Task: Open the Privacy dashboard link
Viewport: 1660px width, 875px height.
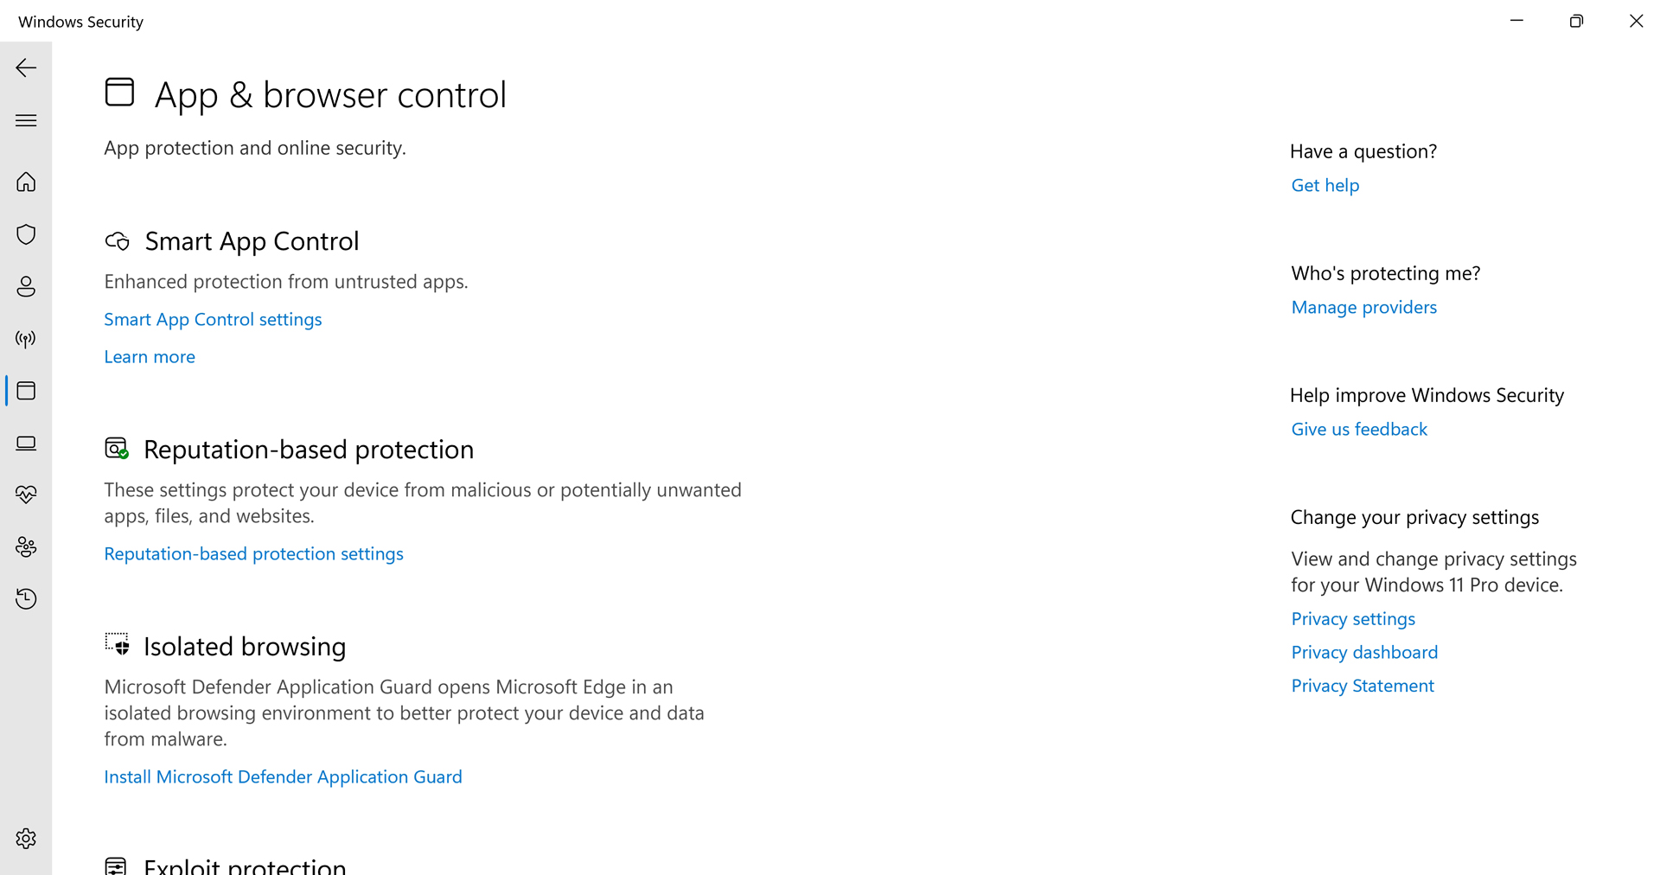Action: click(1364, 653)
